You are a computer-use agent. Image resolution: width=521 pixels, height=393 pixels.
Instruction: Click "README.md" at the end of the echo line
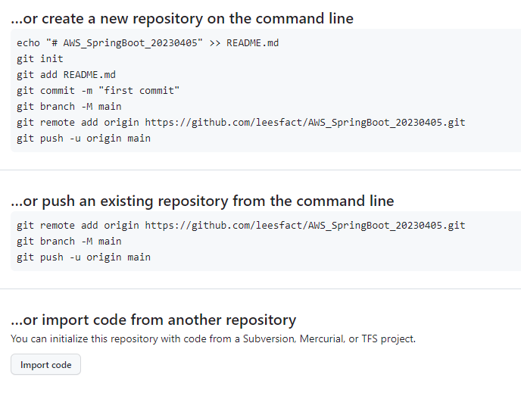[x=252, y=42]
